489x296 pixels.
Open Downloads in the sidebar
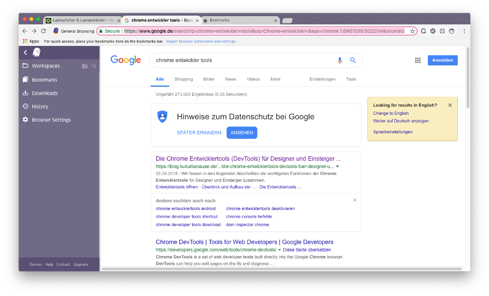coord(45,93)
